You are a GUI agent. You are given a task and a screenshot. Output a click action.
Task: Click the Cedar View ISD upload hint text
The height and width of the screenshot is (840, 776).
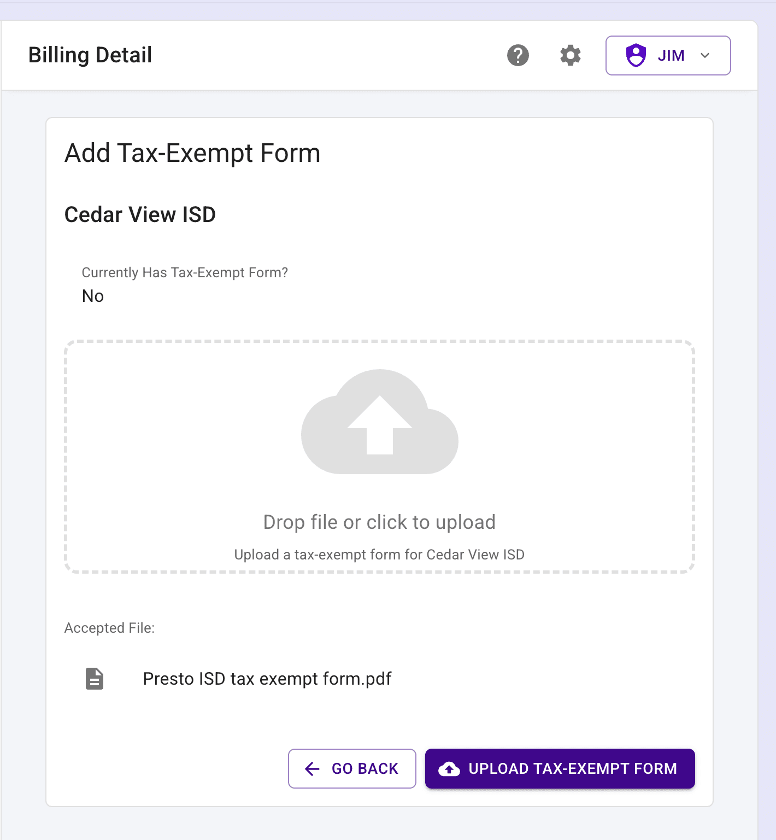pos(379,555)
